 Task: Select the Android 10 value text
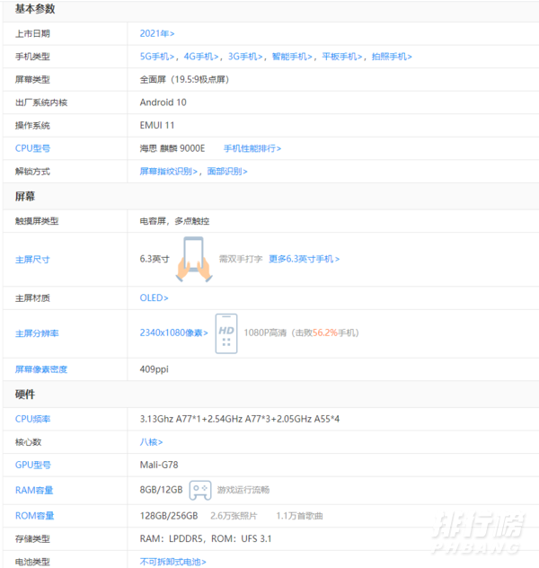point(163,102)
